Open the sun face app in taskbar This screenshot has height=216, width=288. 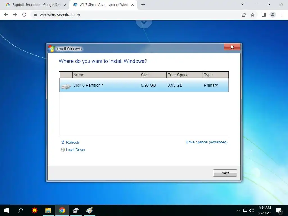pyautogui.click(x=34, y=210)
